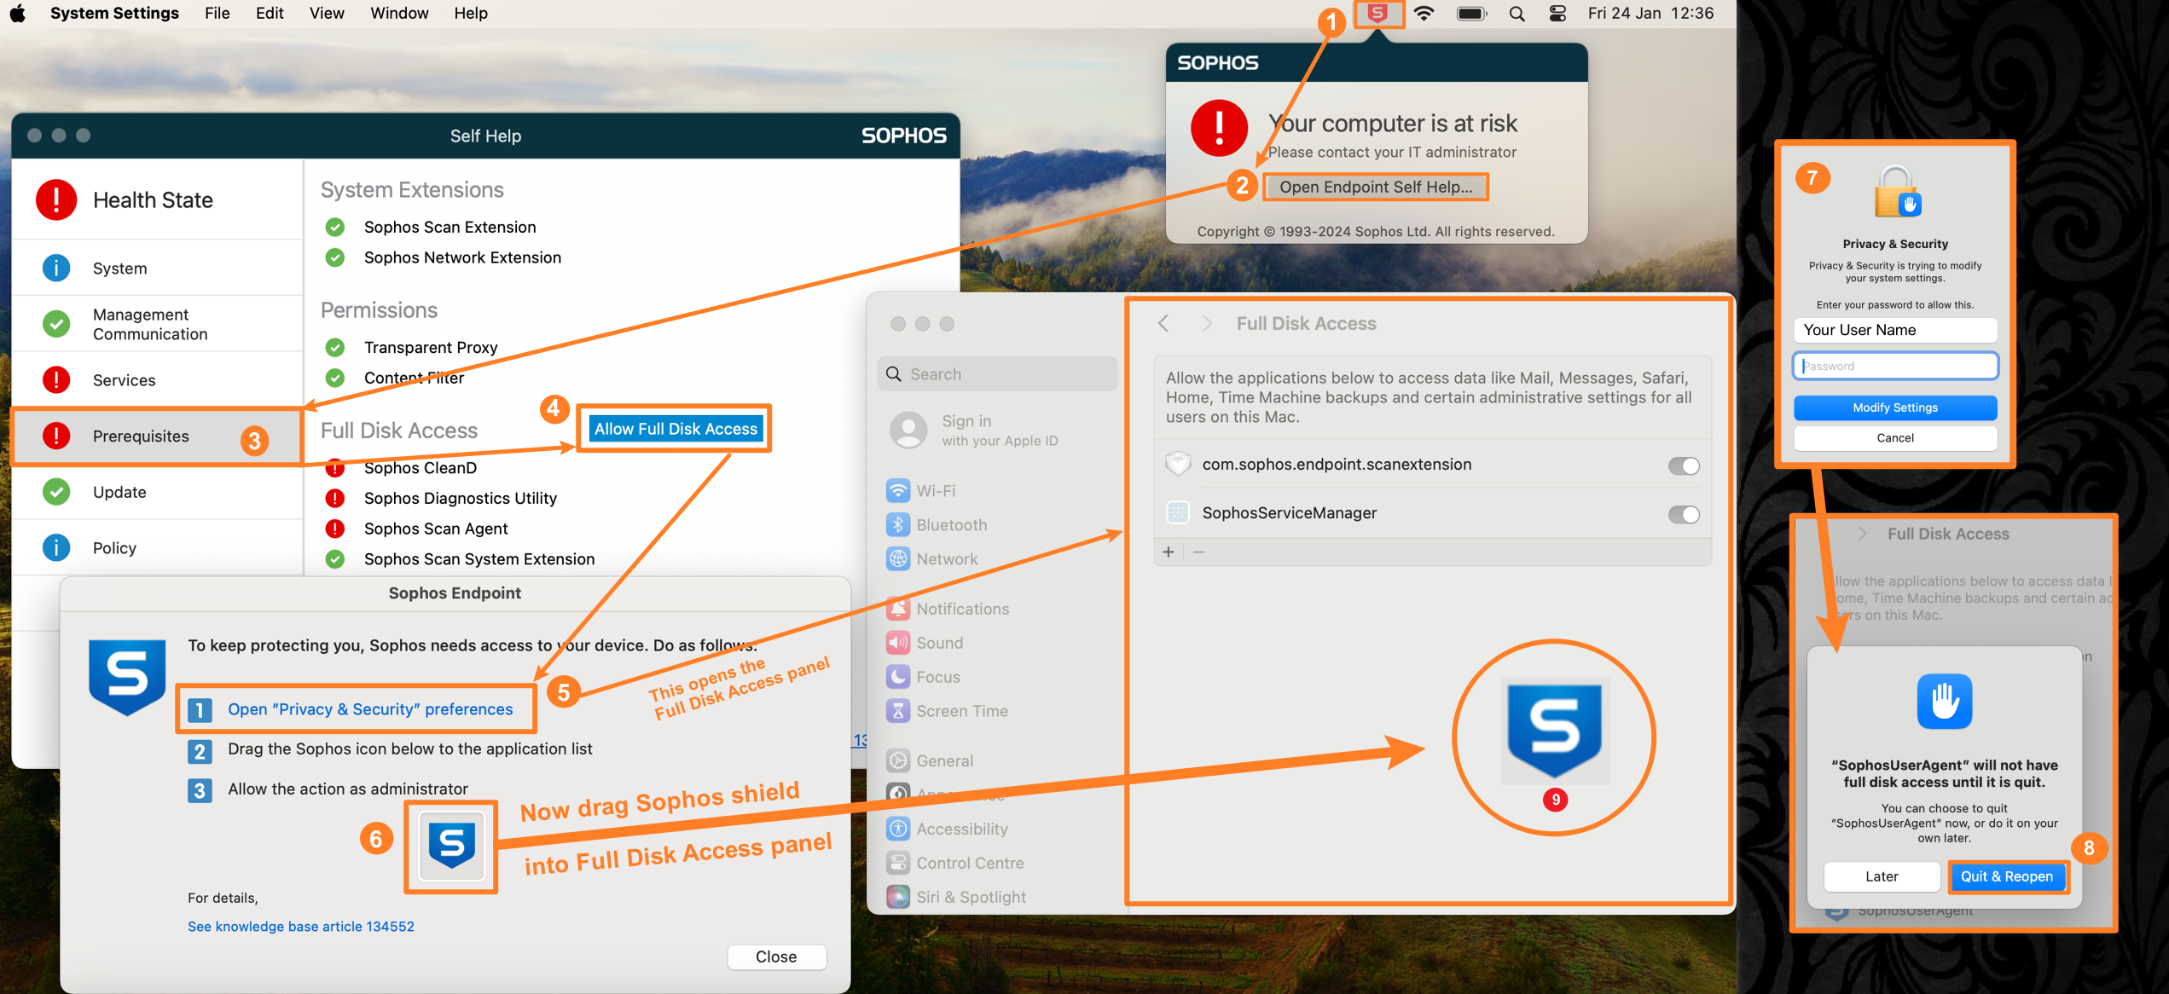
Task: Open Notifications in System Settings sidebar
Action: pos(948,609)
